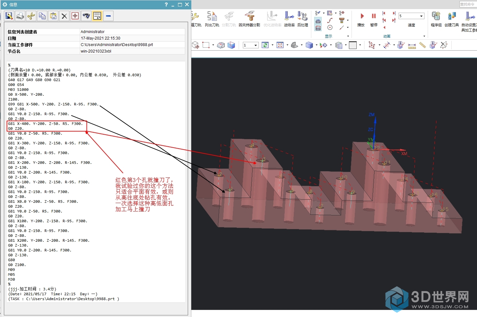The image size is (477, 317).
Task: Click the red crosshair target icon
Action: pyautogui.click(x=75, y=16)
